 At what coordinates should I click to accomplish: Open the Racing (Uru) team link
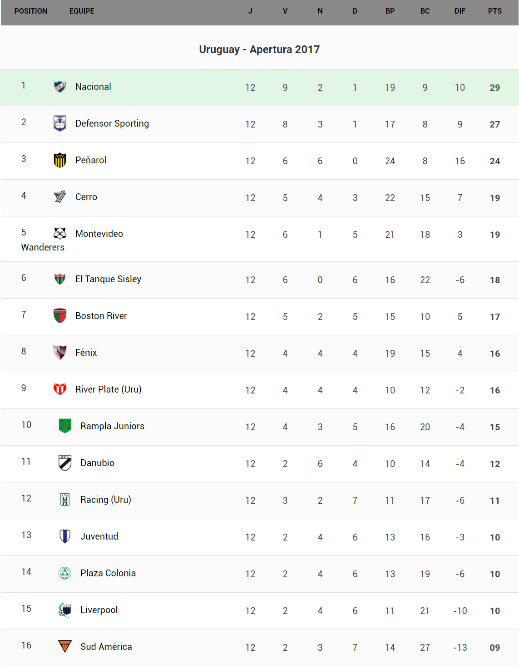tap(105, 500)
